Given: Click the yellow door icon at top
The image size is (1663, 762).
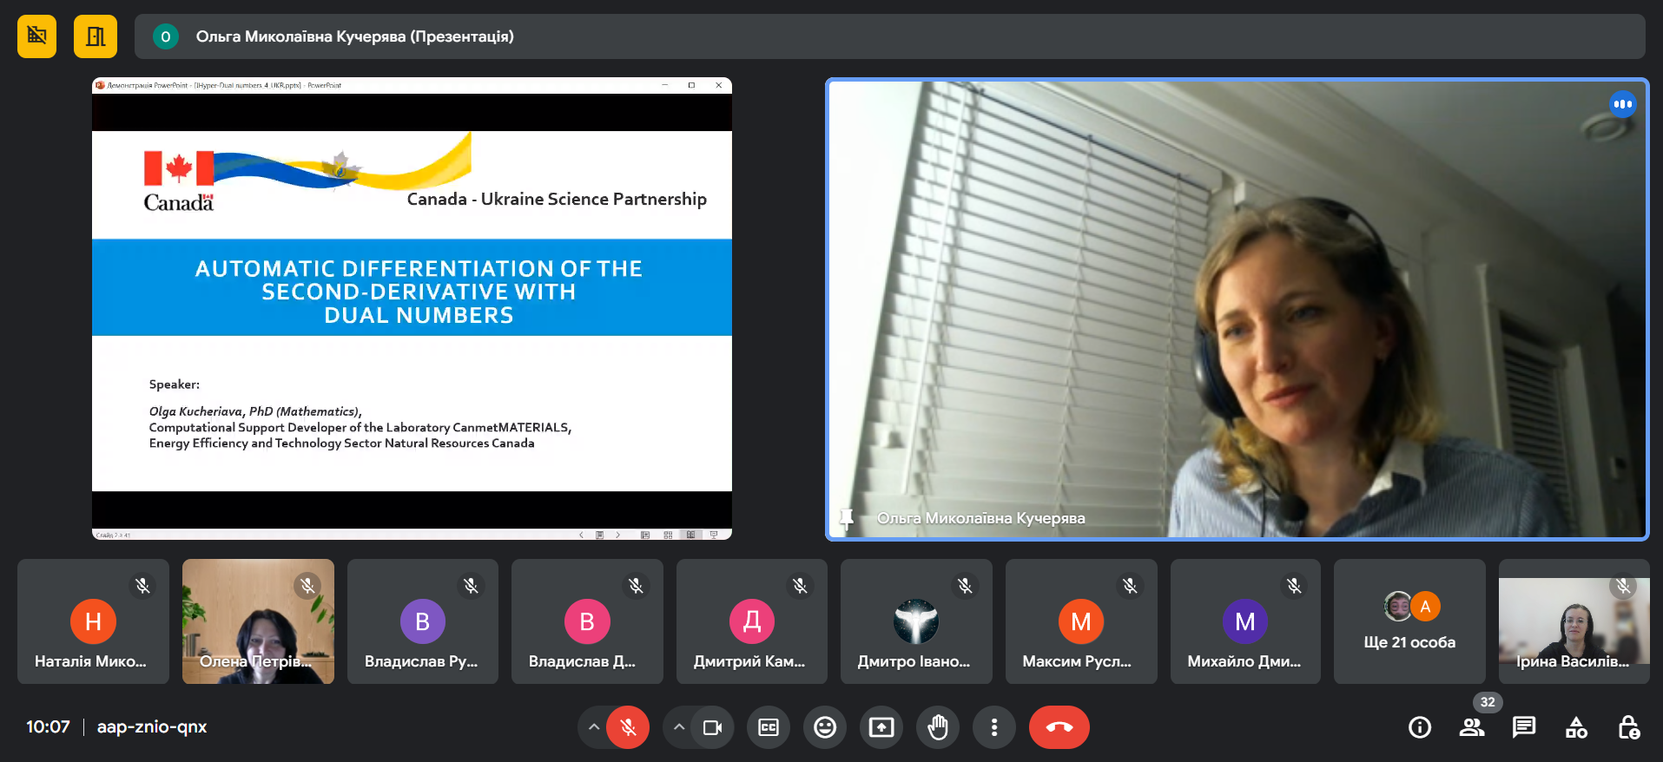Looking at the screenshot, I should [x=96, y=36].
